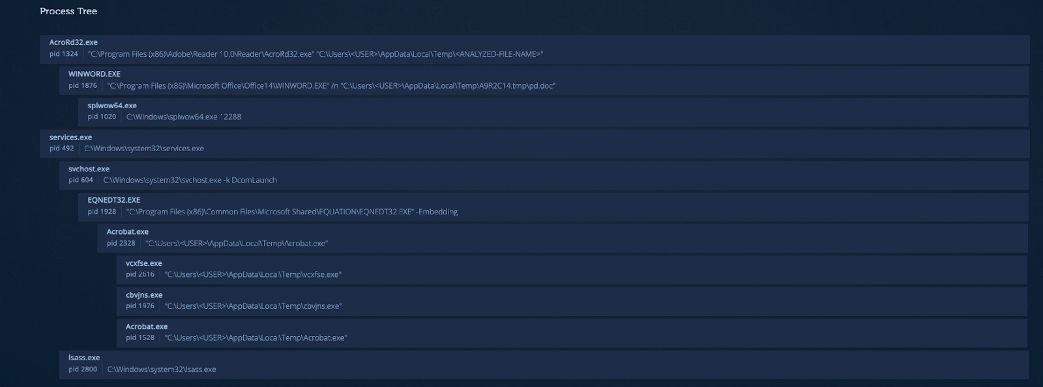
Task: Click the pid 1324 value
Action: (64, 54)
